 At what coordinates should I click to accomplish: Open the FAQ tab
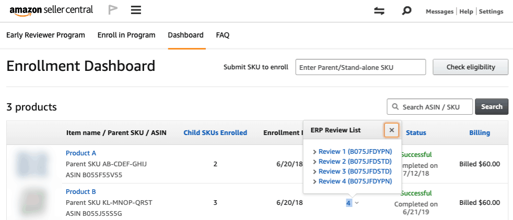point(223,35)
